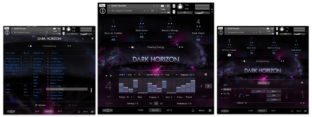Save preset via the disk icon beside Floating Energy in the center window
The height and width of the screenshot is (117, 312).
pyautogui.click(x=133, y=47)
